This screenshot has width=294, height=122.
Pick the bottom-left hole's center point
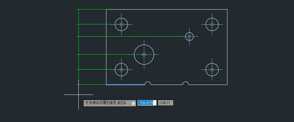click(121, 70)
